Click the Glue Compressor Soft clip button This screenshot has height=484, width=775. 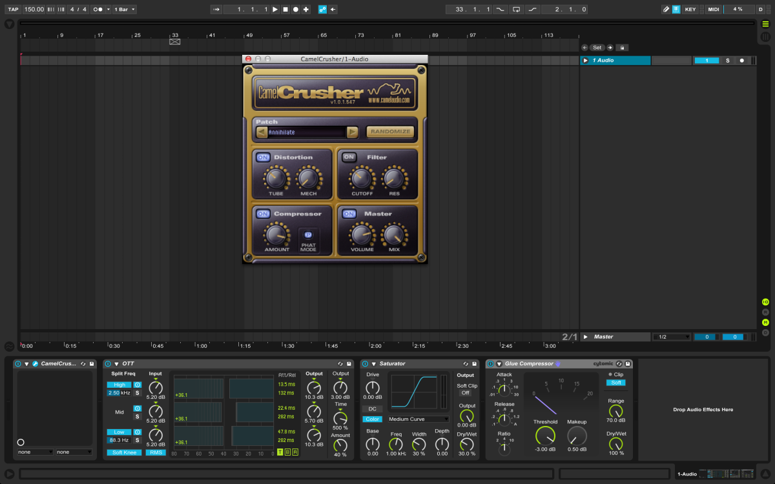(x=616, y=383)
